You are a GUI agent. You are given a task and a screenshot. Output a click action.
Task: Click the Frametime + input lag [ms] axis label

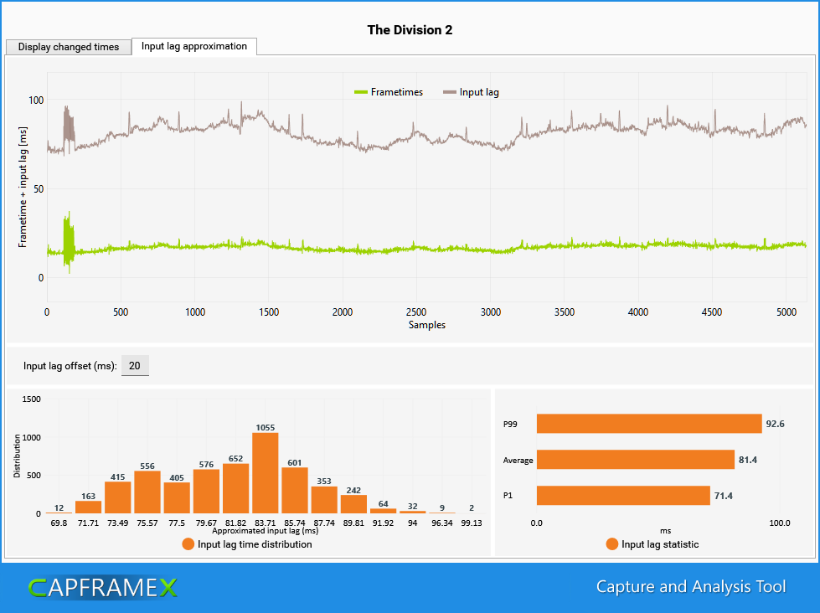click(23, 187)
